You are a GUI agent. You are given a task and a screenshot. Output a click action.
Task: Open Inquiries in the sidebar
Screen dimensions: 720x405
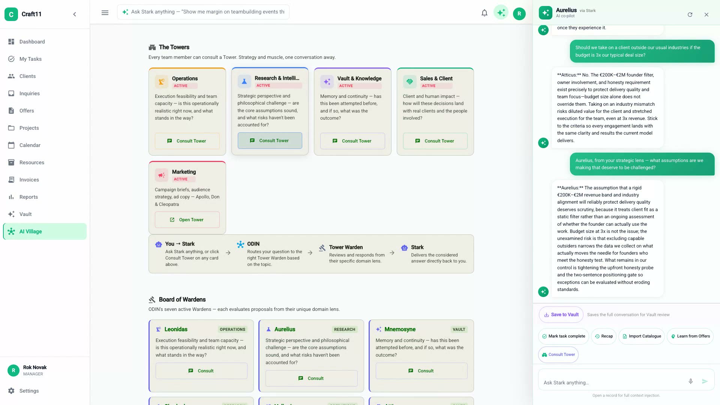(45, 93)
